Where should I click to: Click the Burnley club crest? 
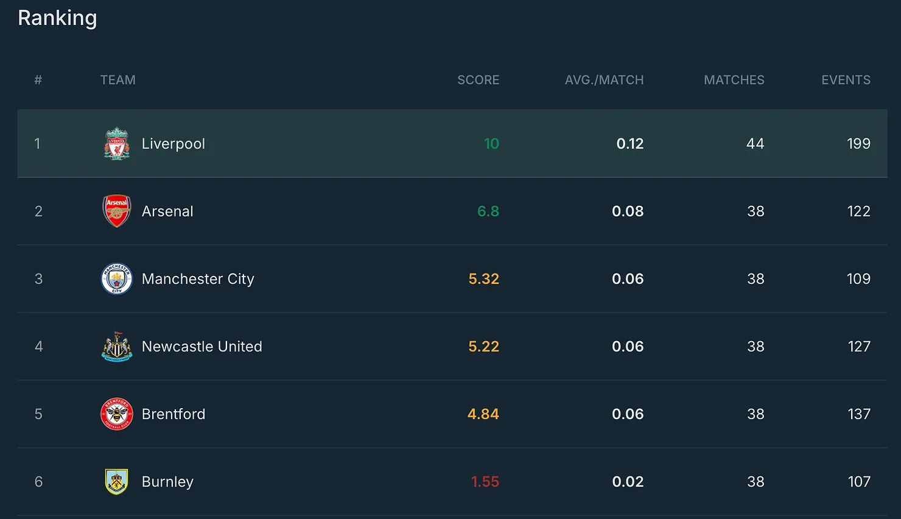[117, 482]
